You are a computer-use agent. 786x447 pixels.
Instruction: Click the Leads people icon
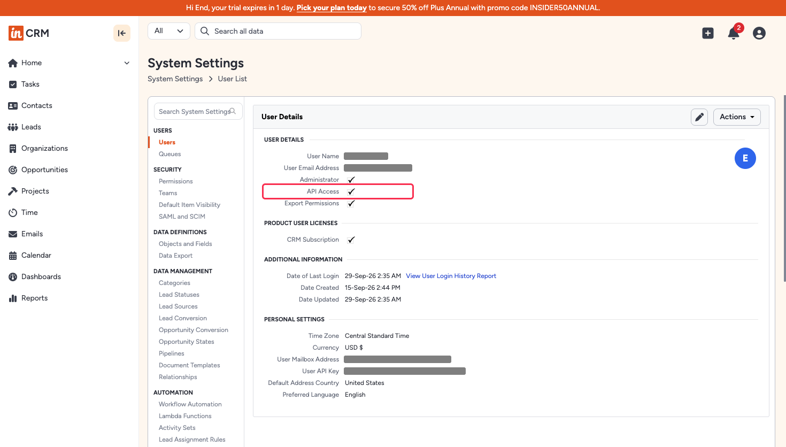click(13, 127)
